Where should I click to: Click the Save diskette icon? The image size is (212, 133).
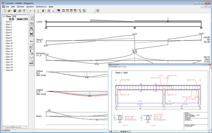pos(15,10)
